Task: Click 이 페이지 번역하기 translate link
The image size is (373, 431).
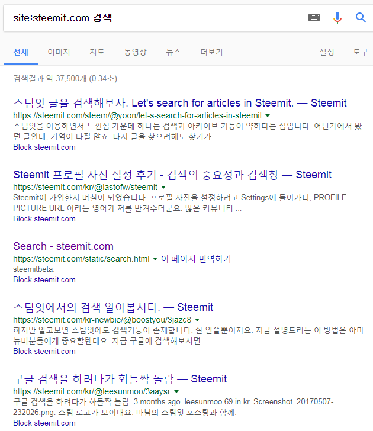Action: [196, 259]
